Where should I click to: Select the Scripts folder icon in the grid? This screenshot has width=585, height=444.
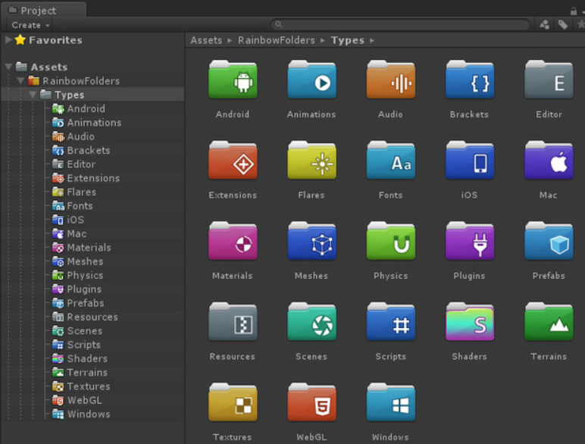tap(390, 321)
